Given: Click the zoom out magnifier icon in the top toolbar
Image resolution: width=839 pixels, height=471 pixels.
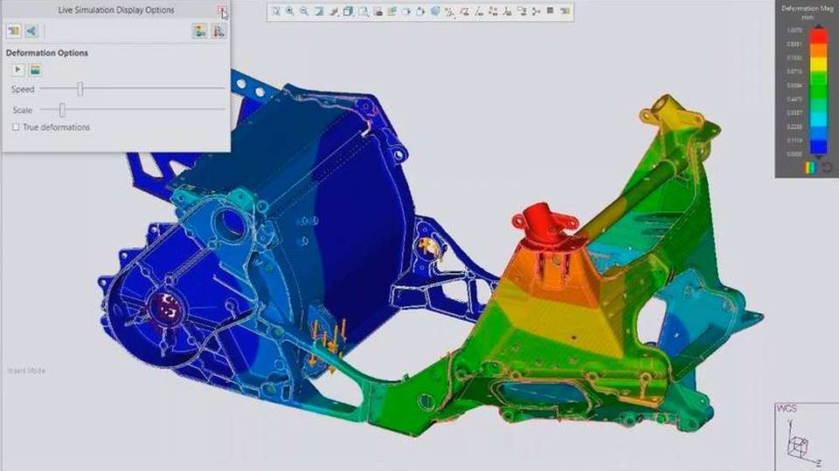Looking at the screenshot, I should click(x=304, y=11).
